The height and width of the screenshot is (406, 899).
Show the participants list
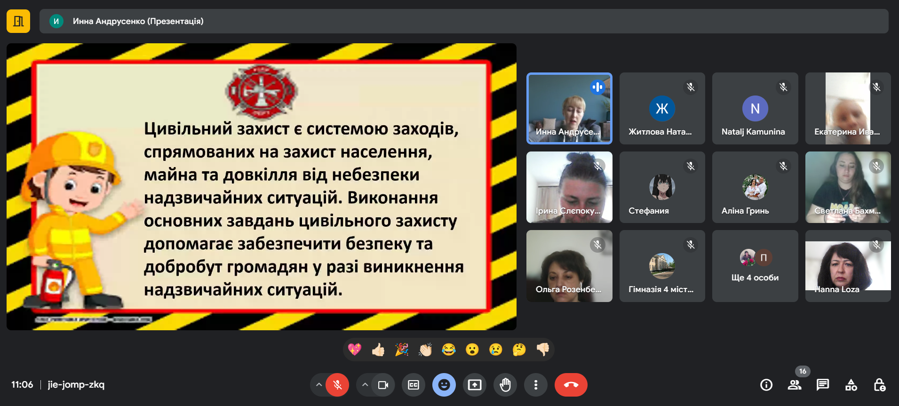point(795,385)
